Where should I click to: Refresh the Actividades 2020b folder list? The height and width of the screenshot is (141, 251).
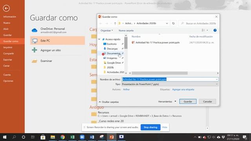coord(173,23)
